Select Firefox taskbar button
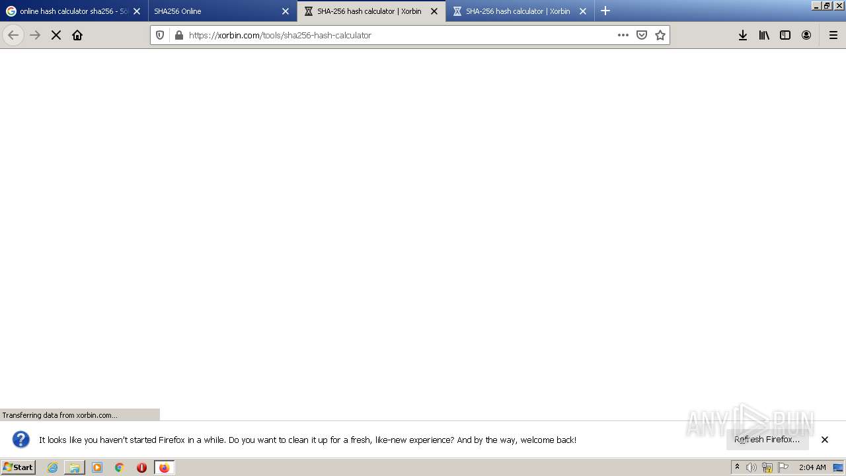The width and height of the screenshot is (846, 476). [164, 467]
